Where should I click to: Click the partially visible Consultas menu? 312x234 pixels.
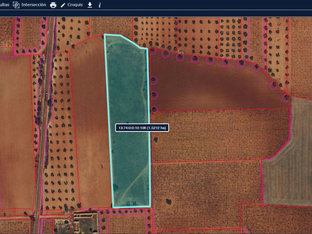(4, 5)
